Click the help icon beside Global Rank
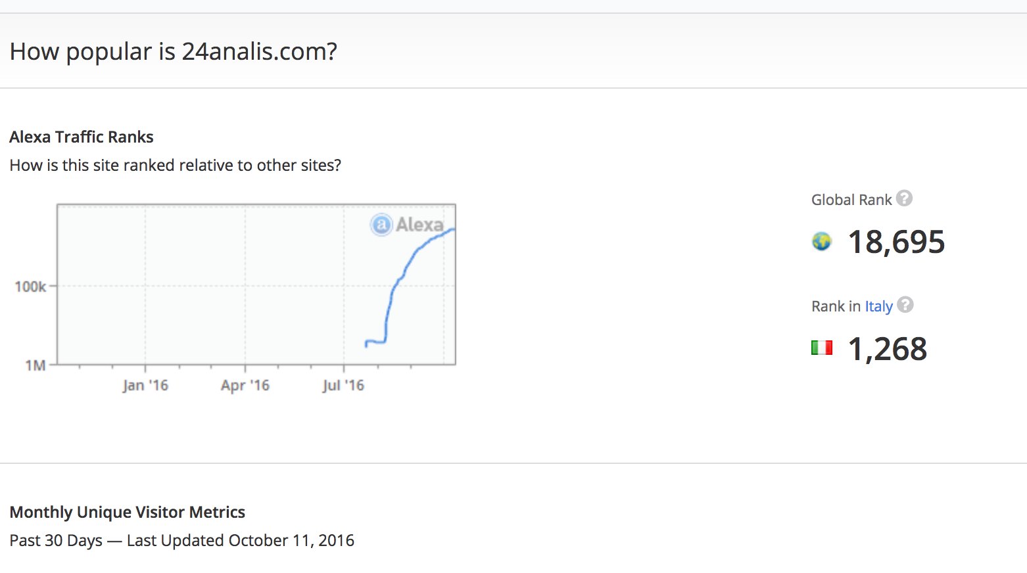This screenshot has width=1027, height=573. click(x=905, y=198)
